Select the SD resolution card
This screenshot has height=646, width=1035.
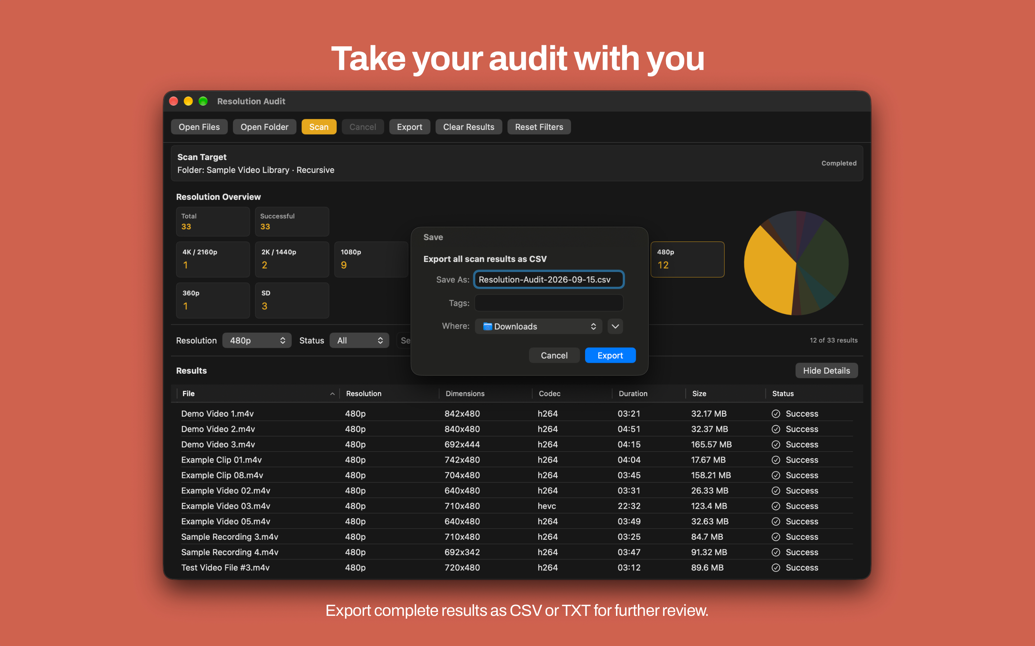pyautogui.click(x=292, y=300)
